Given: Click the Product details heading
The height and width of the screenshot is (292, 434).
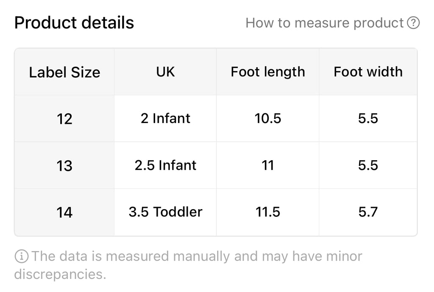Looking at the screenshot, I should point(74,23).
